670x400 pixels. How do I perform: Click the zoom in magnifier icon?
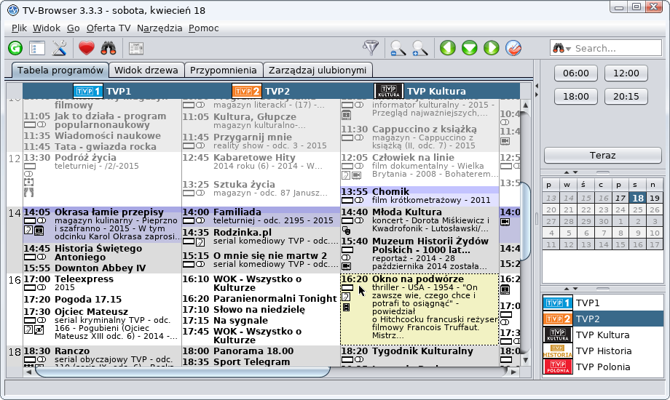(x=420, y=48)
